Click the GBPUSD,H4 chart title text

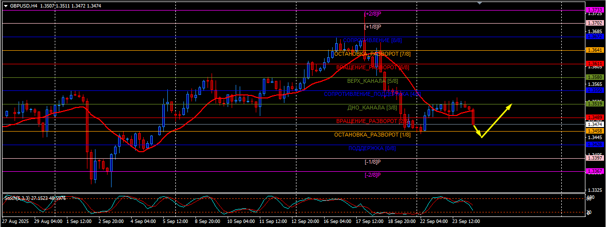click(x=24, y=6)
